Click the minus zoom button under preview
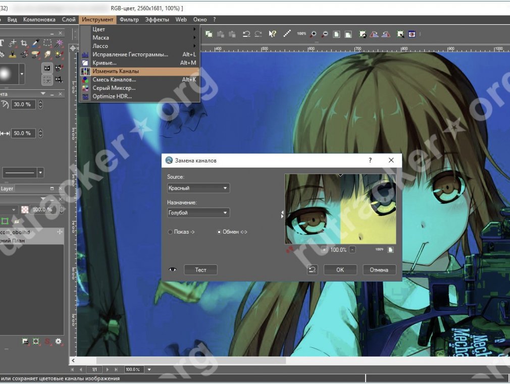 tap(352, 249)
